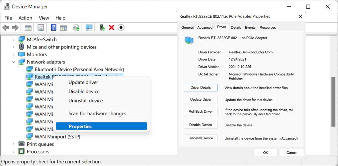Close the Adapter Properties dialog

(x=301, y=17)
